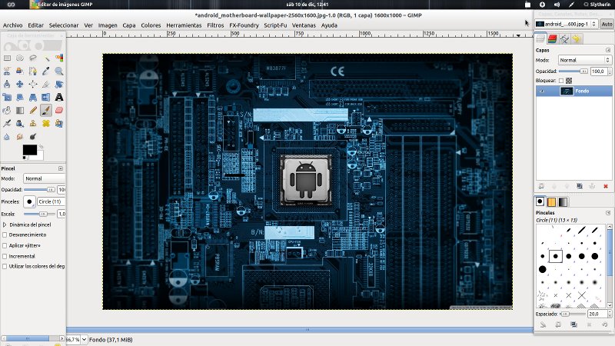Screen dimensions: 615x346
Task: Open the Script-Fu menu
Action: click(275, 25)
